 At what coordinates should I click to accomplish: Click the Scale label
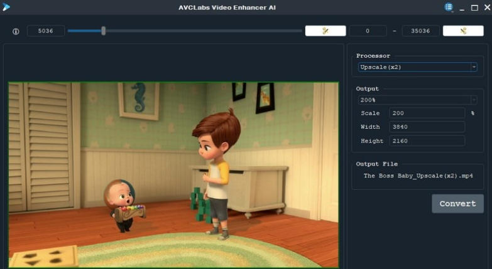(370, 113)
